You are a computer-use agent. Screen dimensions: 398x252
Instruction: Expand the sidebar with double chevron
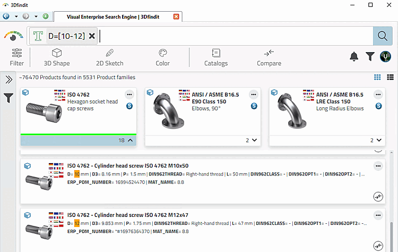coord(8,80)
